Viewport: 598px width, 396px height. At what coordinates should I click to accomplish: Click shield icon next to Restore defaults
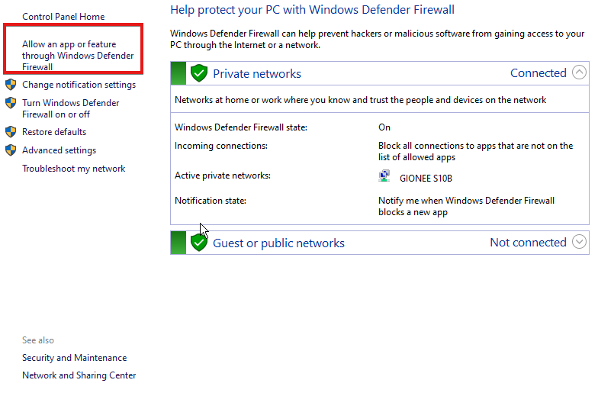pos(11,131)
